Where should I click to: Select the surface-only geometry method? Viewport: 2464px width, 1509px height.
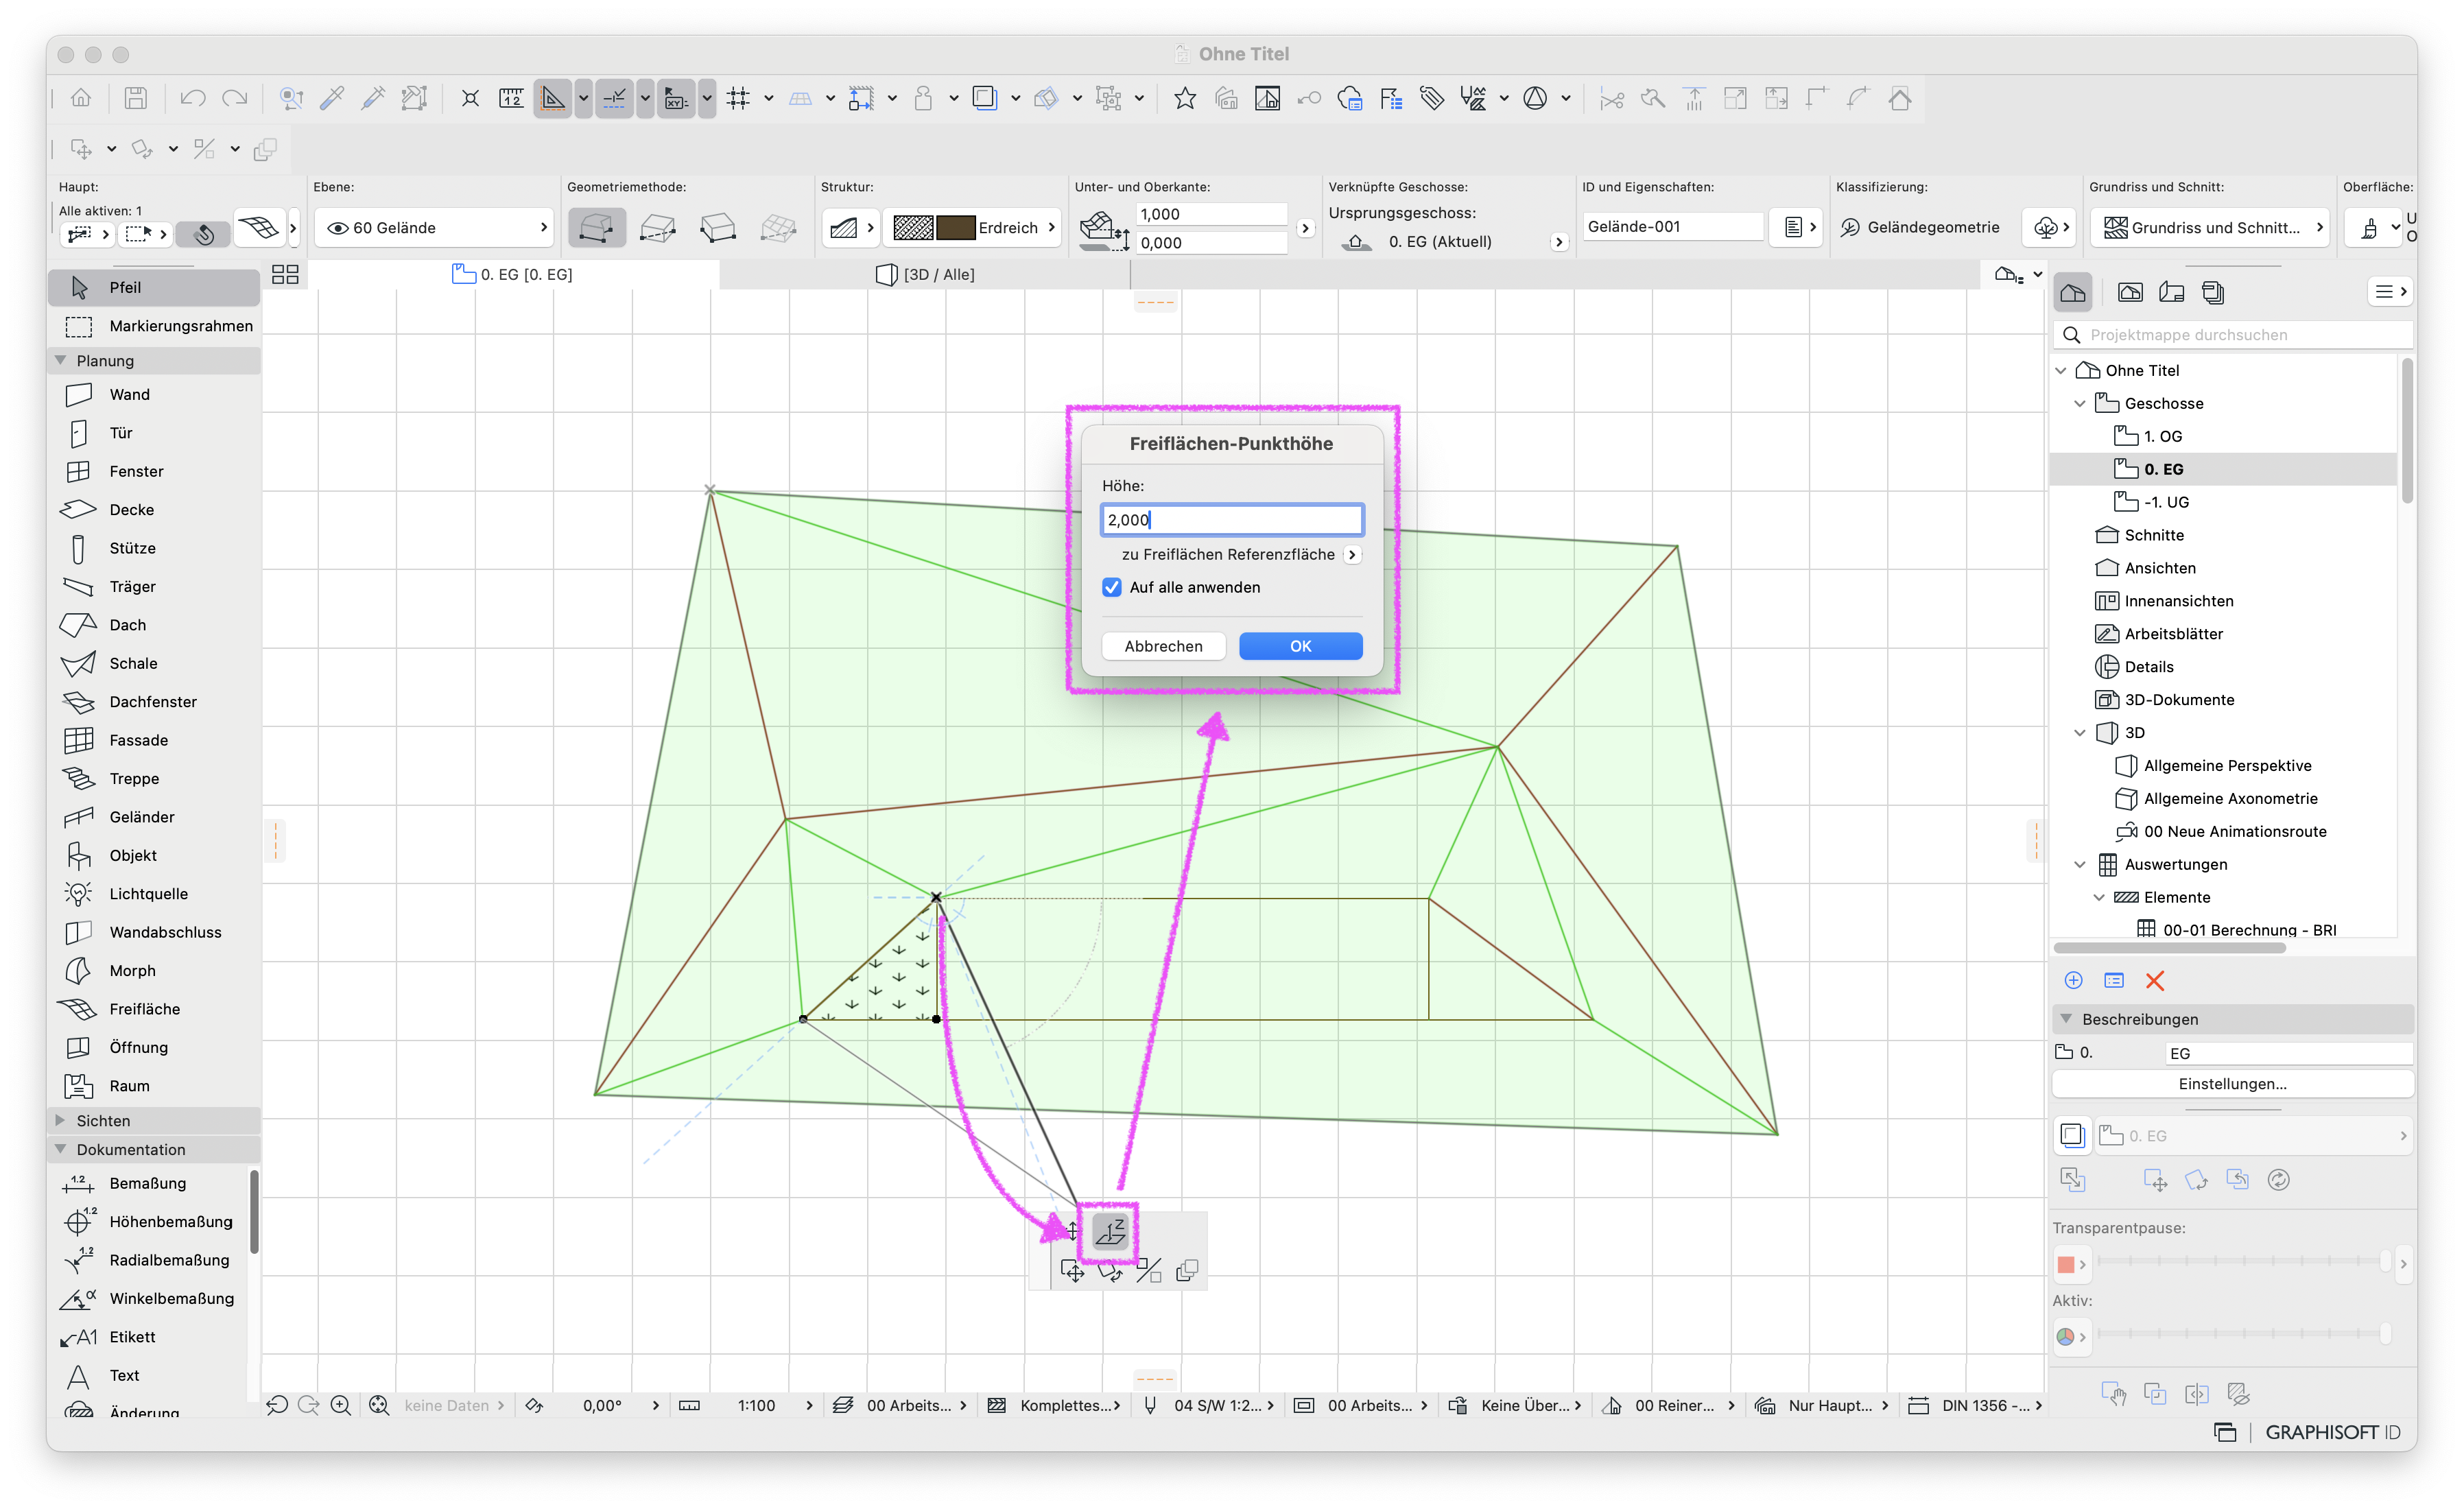pos(717,228)
